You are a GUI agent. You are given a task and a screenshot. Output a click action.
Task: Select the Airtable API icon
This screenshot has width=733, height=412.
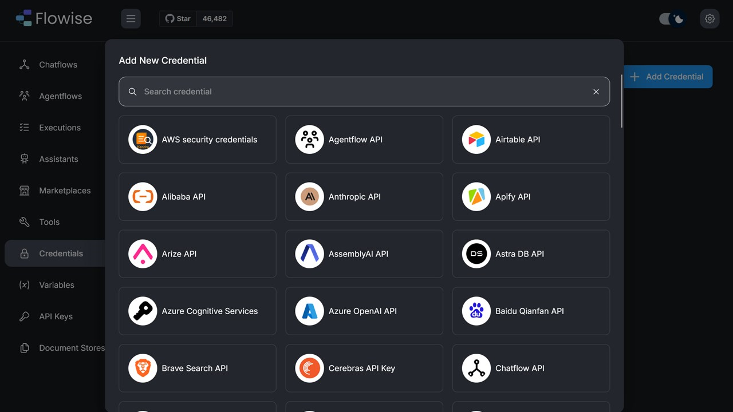pos(476,140)
